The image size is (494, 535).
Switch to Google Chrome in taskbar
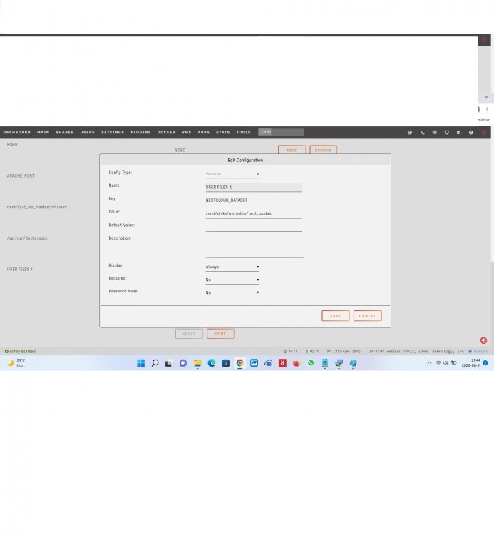click(240, 363)
